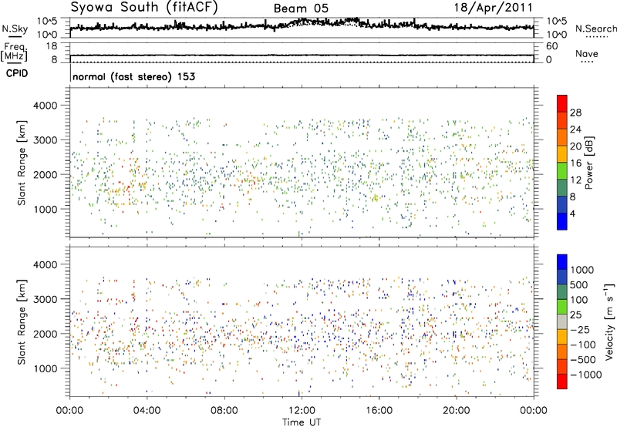This screenshot has height=427, width=617.
Task: Click the light green Power swatch near 12 dB
Action: pyautogui.click(x=562, y=170)
